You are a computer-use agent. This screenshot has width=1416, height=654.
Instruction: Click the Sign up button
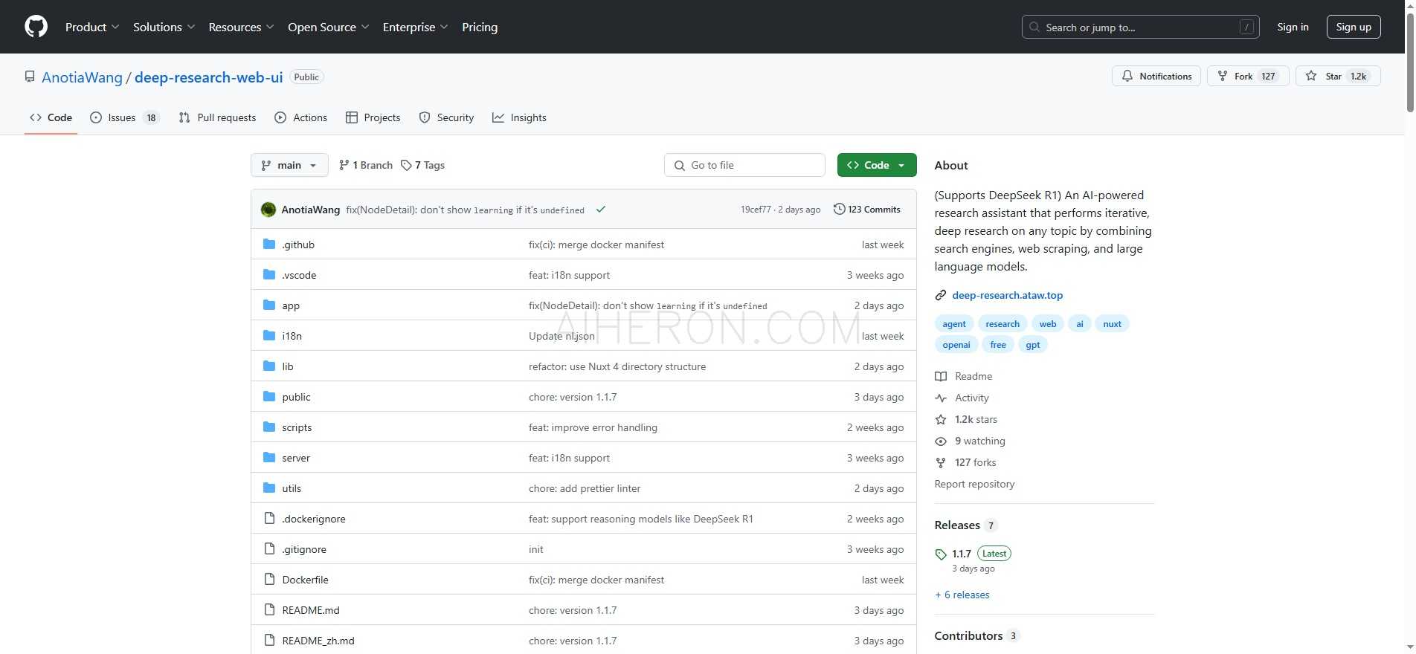1354,27
